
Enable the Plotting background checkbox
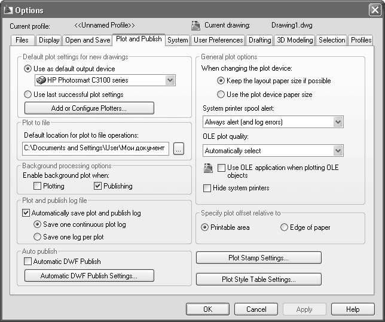[38, 186]
